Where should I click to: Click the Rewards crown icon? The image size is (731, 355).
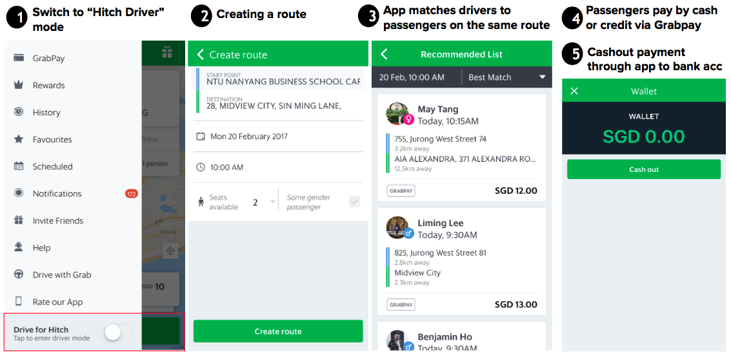(19, 85)
